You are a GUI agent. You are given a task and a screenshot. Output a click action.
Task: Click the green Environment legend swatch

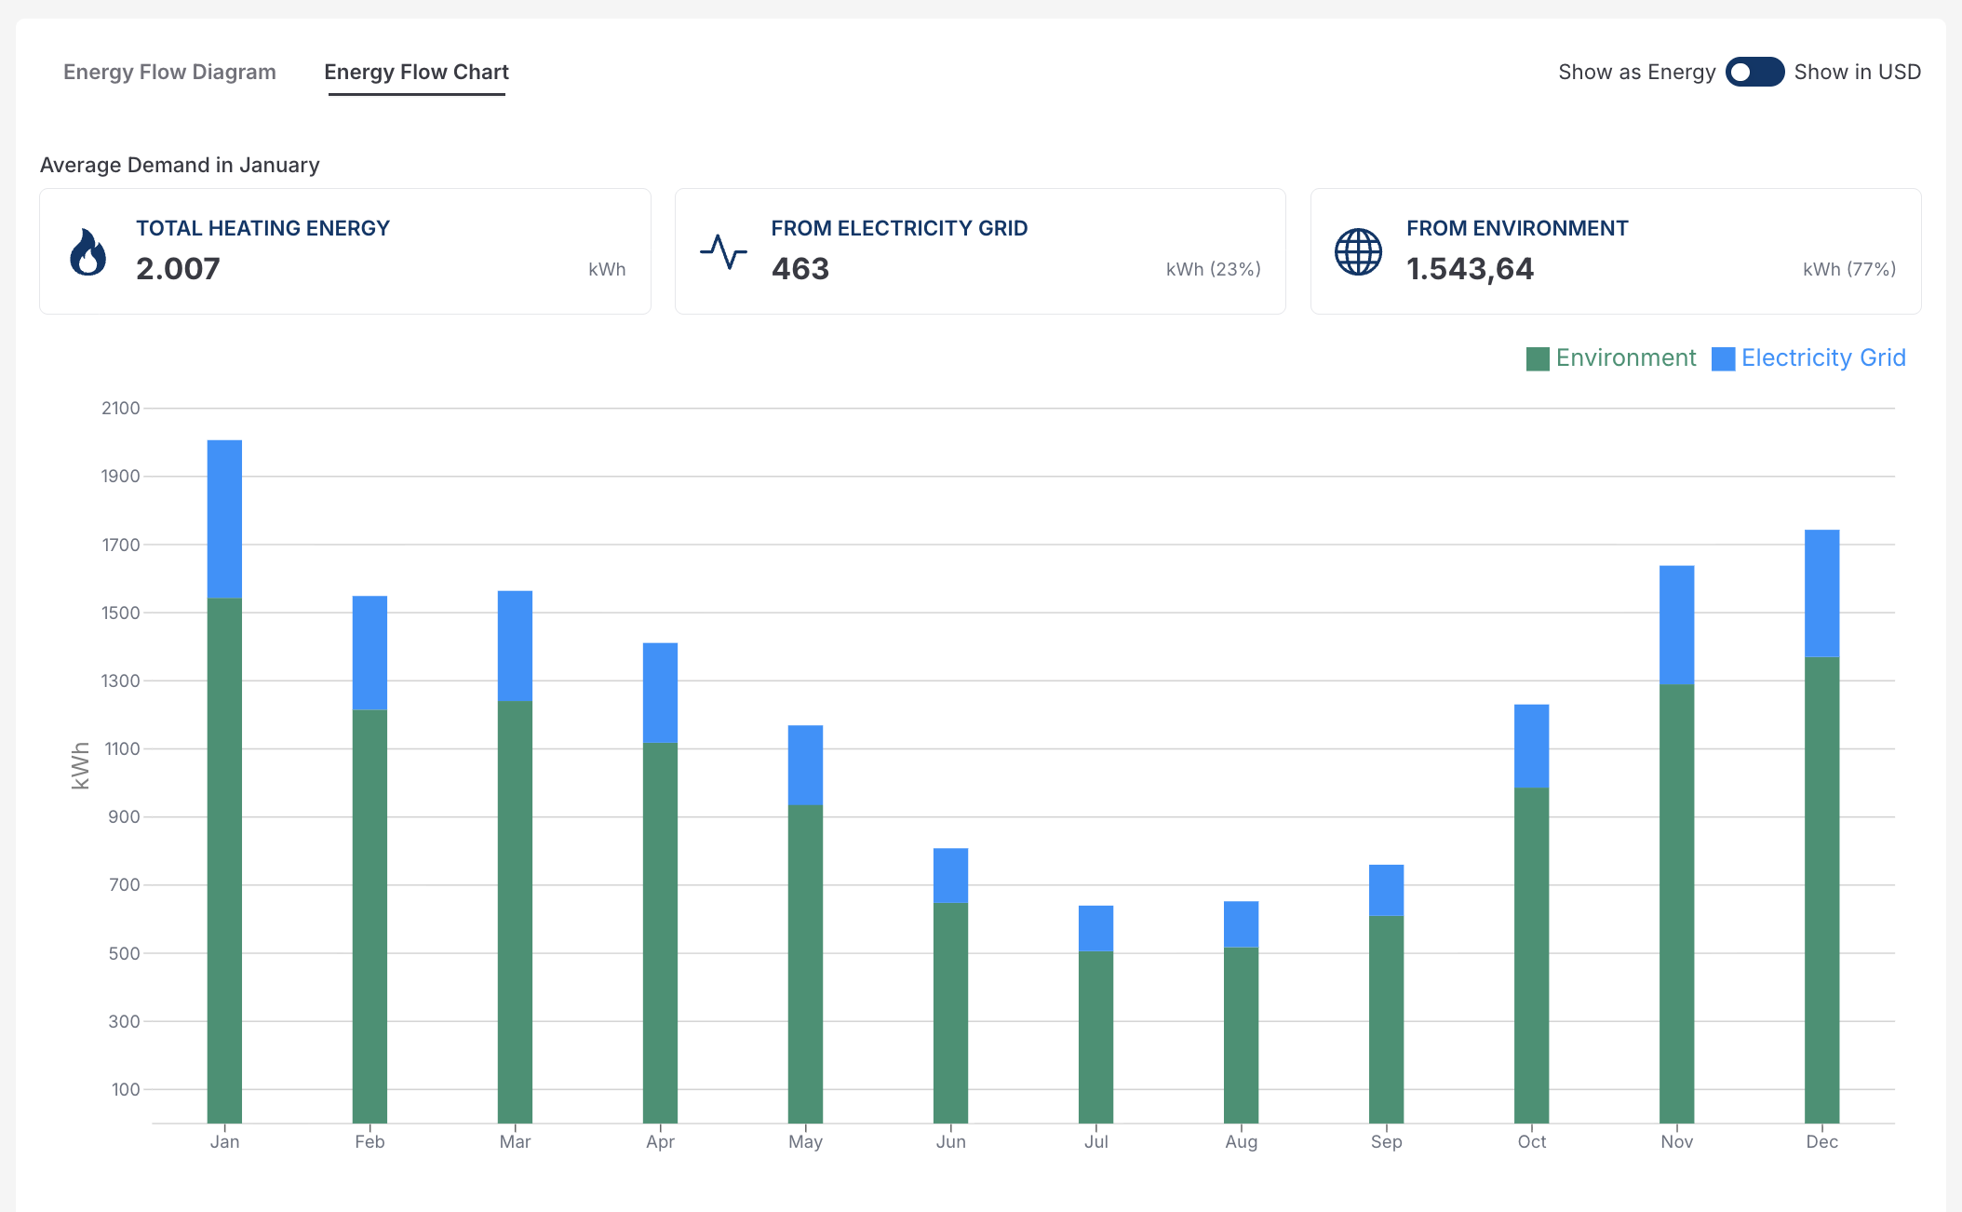coord(1538,358)
